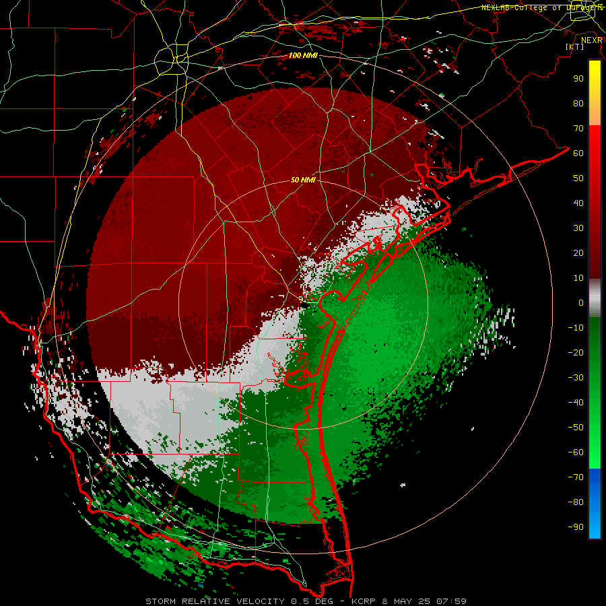The height and width of the screenshot is (606, 606).
Task: Click the "-40" value on the velocity scale
Action: pos(576,403)
